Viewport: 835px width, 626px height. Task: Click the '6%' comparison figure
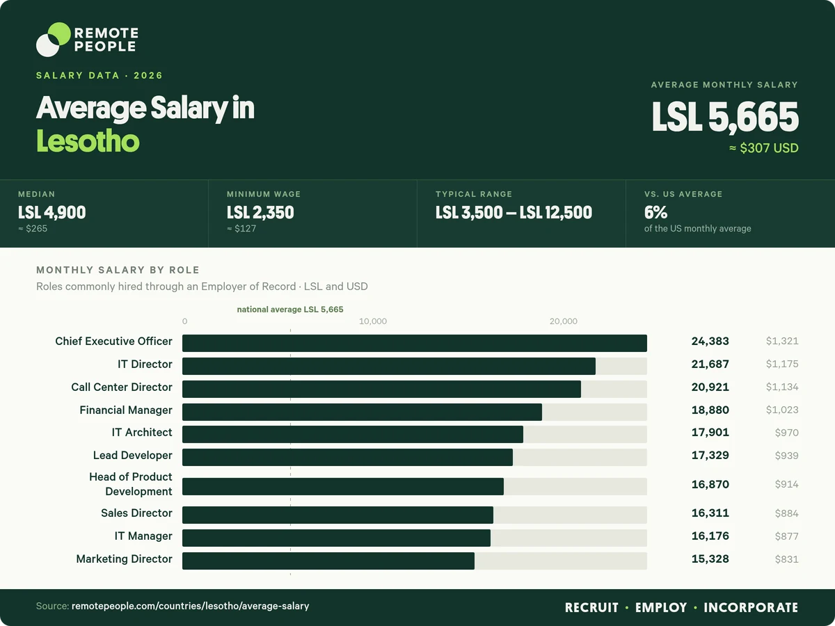click(x=655, y=212)
